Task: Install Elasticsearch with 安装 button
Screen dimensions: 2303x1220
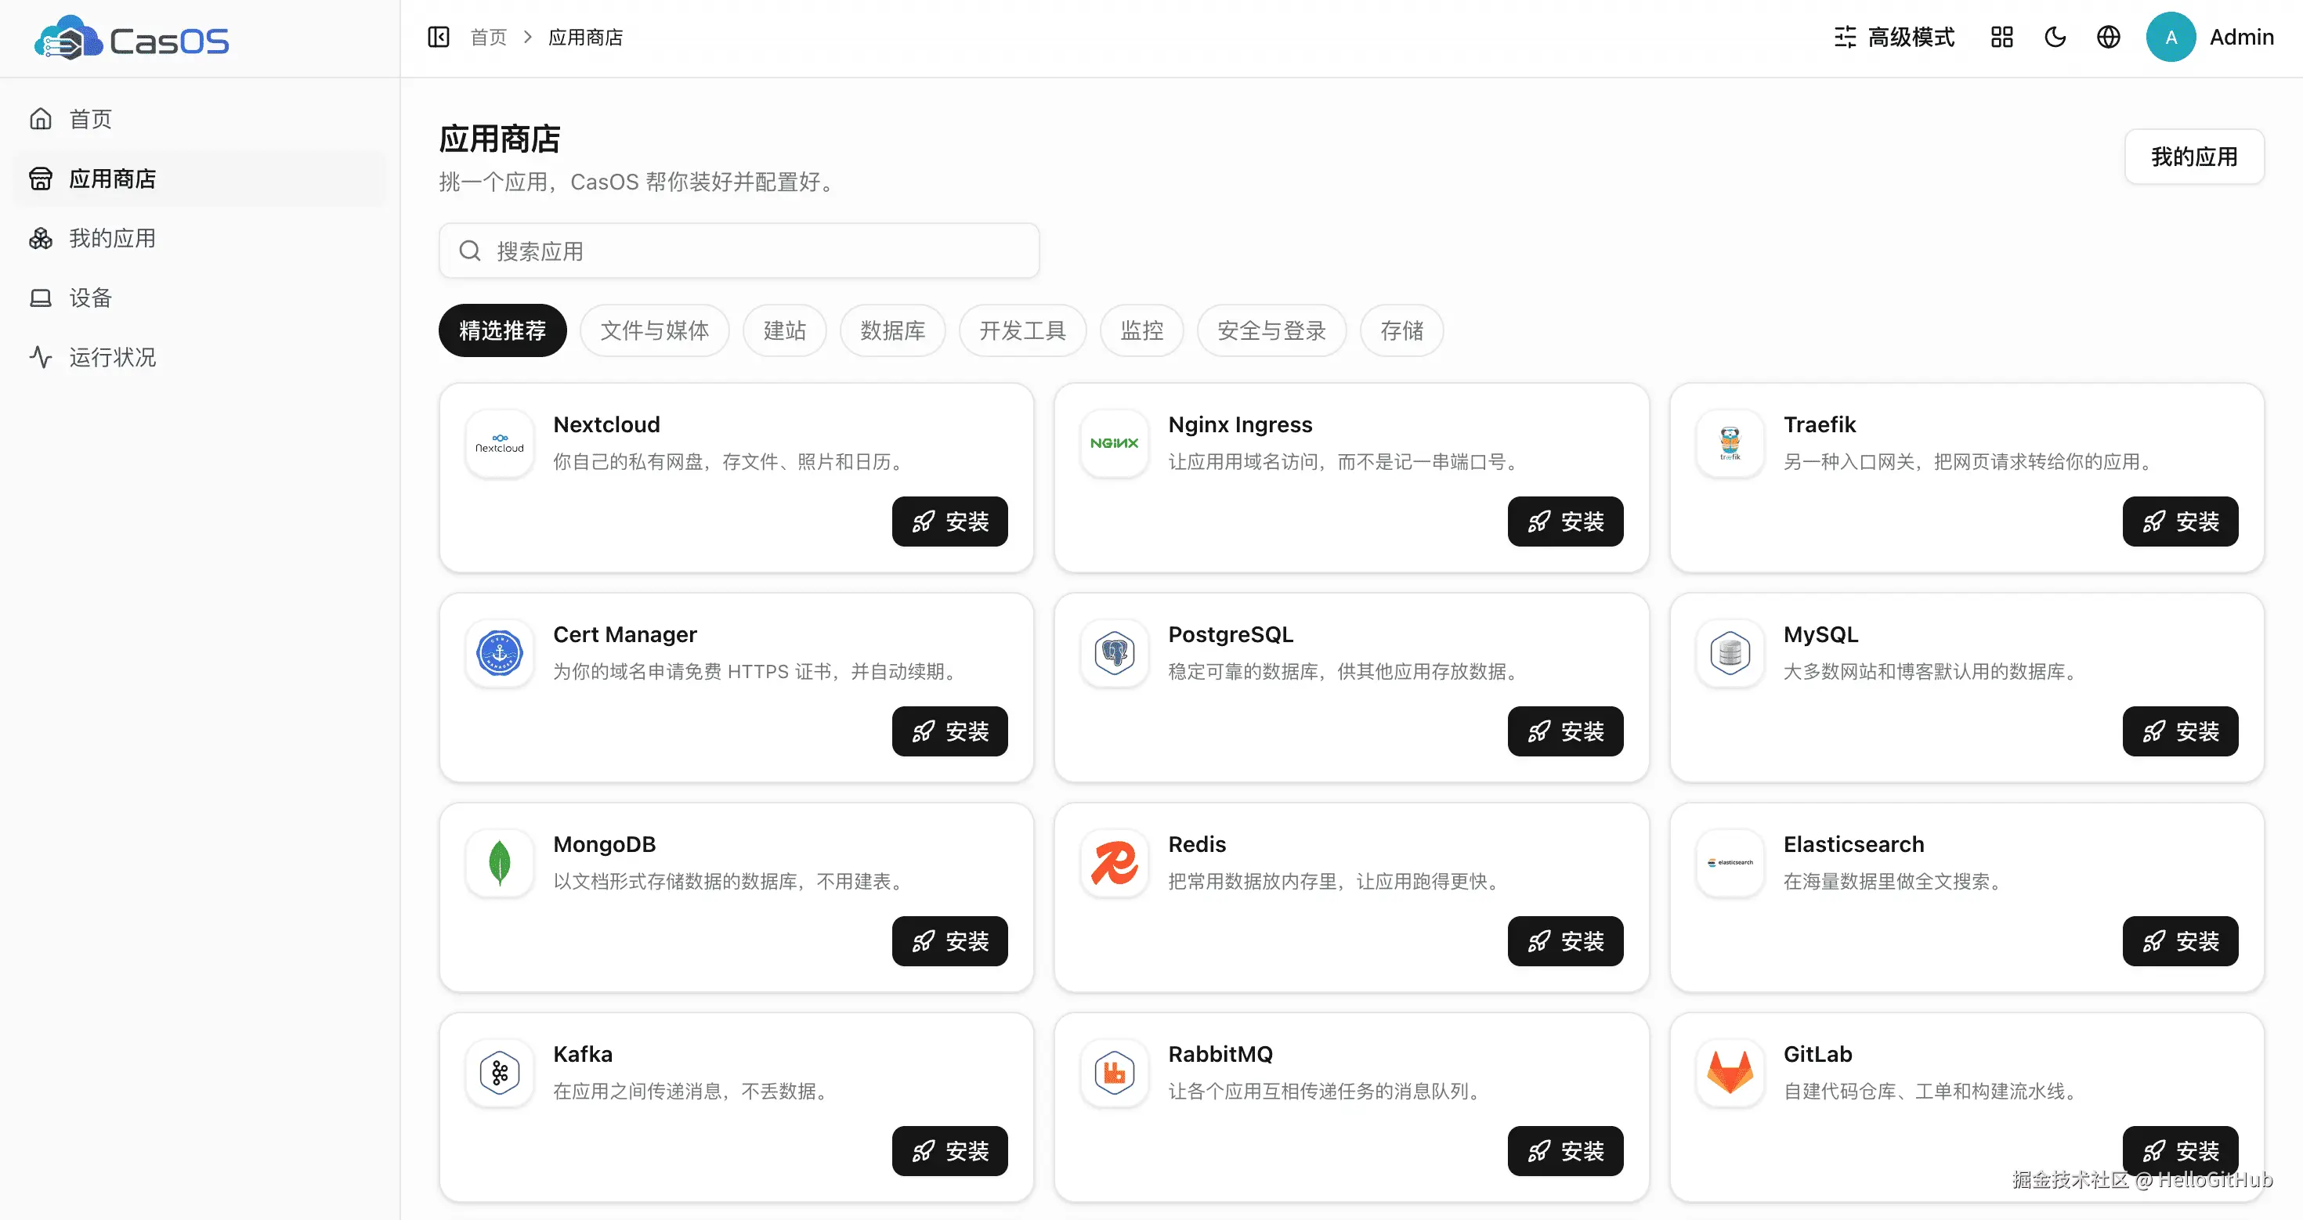Action: pyautogui.click(x=2181, y=941)
